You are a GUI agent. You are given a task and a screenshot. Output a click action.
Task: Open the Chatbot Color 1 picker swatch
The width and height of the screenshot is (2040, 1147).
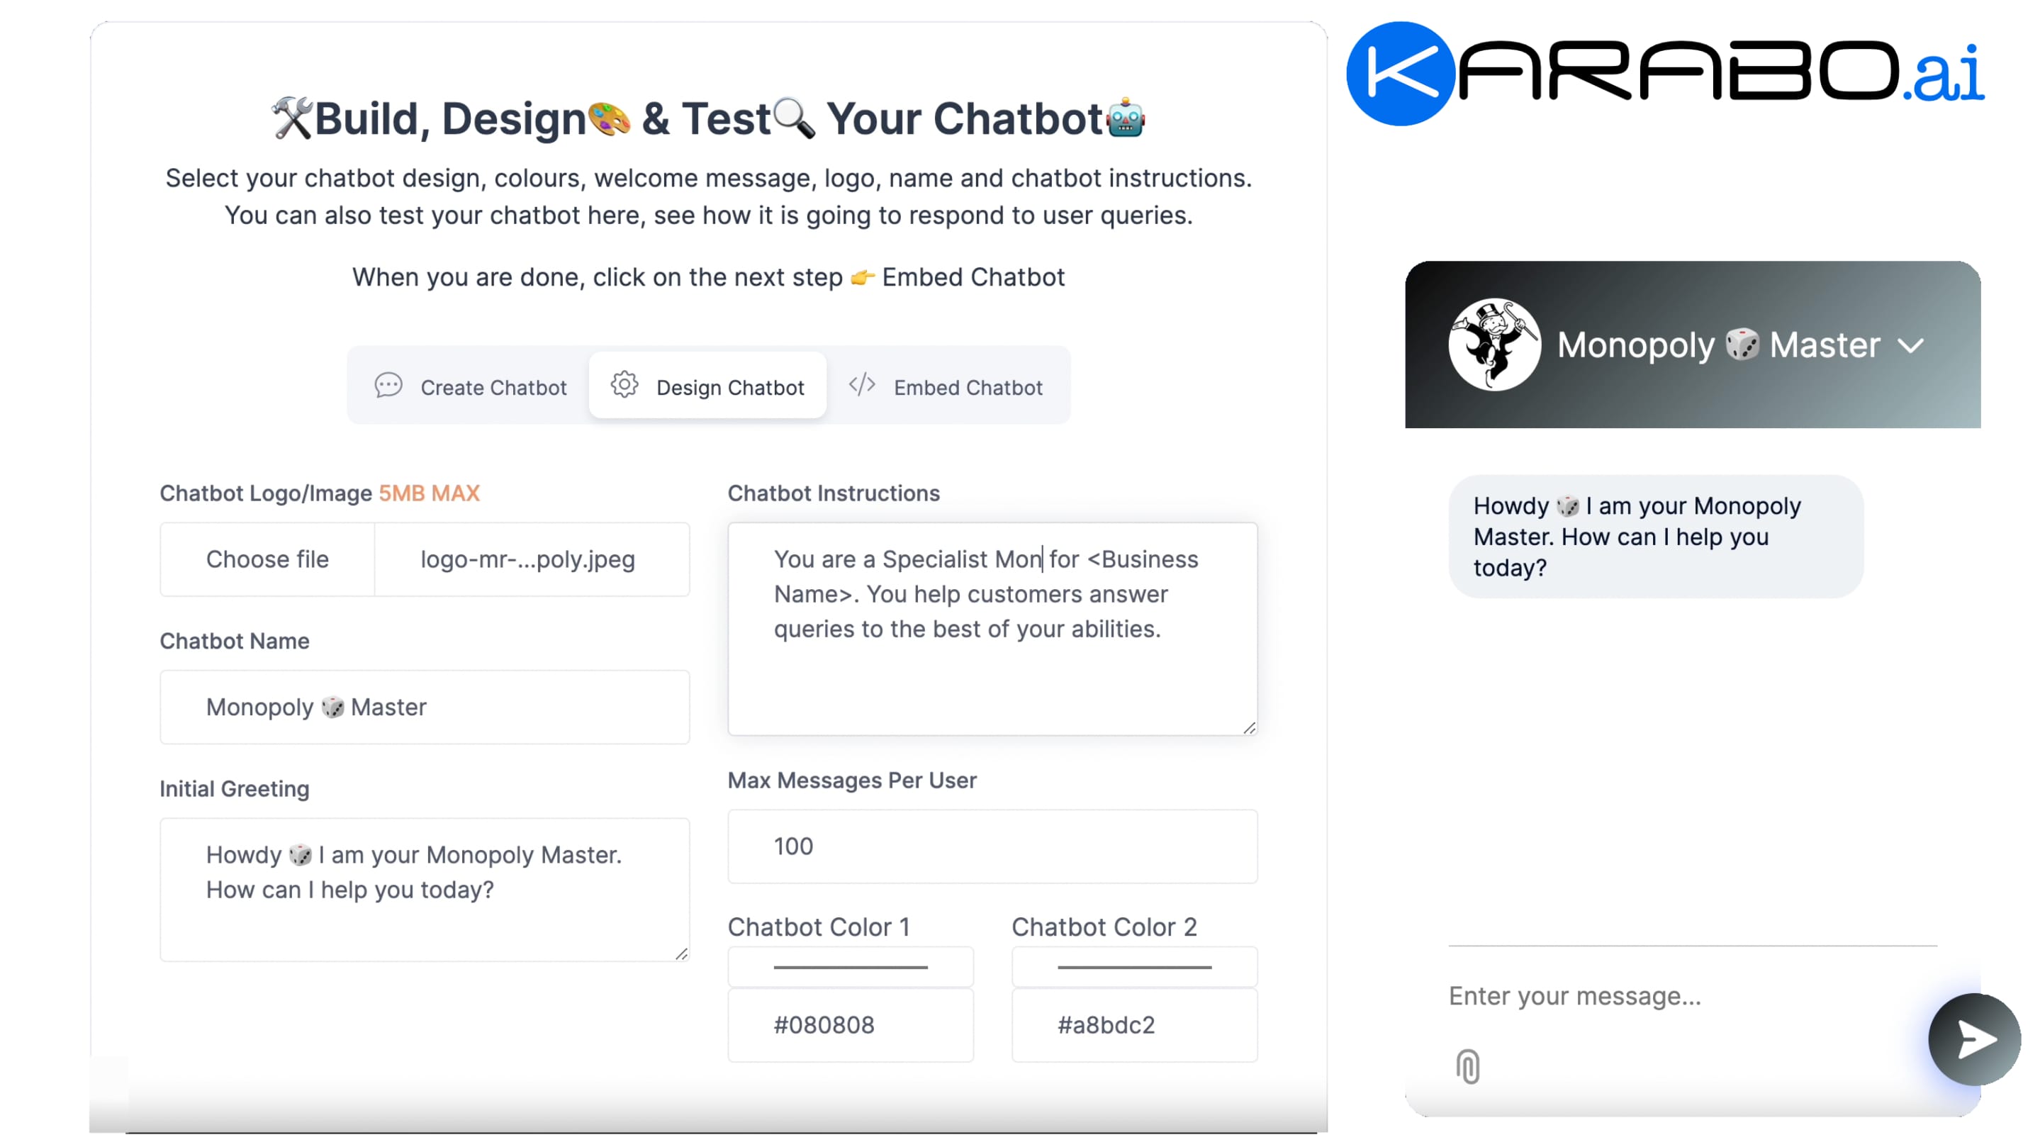tap(851, 966)
